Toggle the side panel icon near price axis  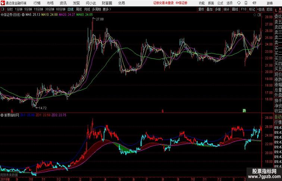pos(259,15)
